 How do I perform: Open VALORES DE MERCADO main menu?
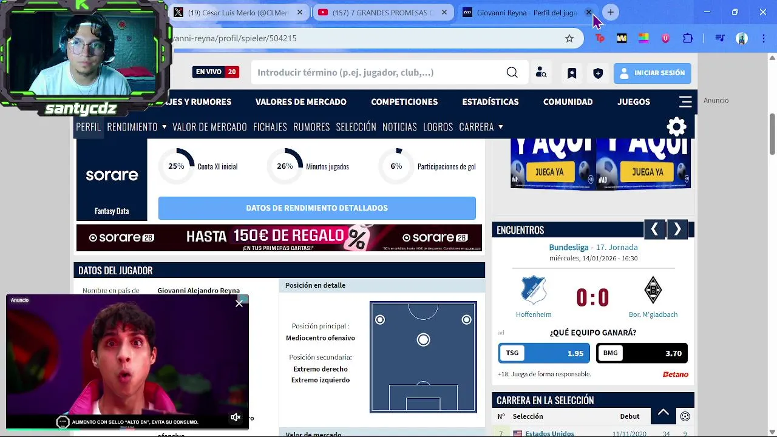tap(301, 102)
